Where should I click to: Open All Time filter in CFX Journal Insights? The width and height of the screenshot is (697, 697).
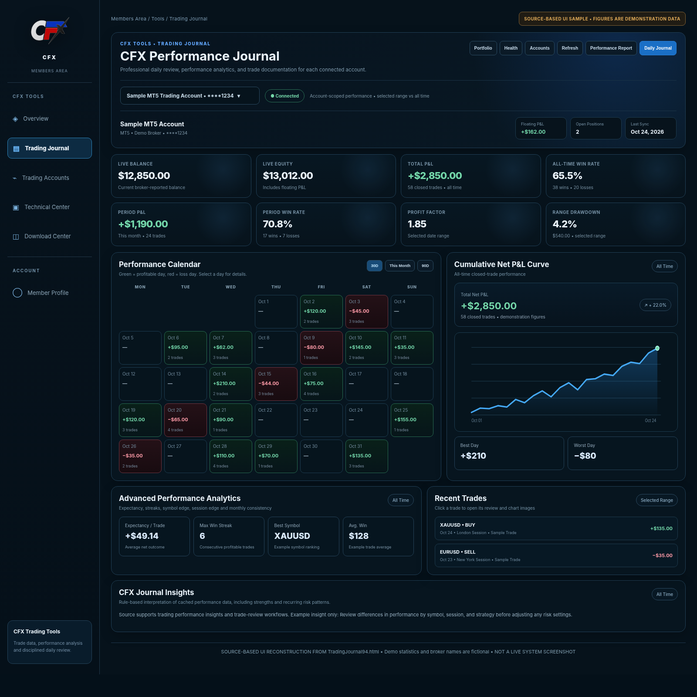pyautogui.click(x=664, y=594)
